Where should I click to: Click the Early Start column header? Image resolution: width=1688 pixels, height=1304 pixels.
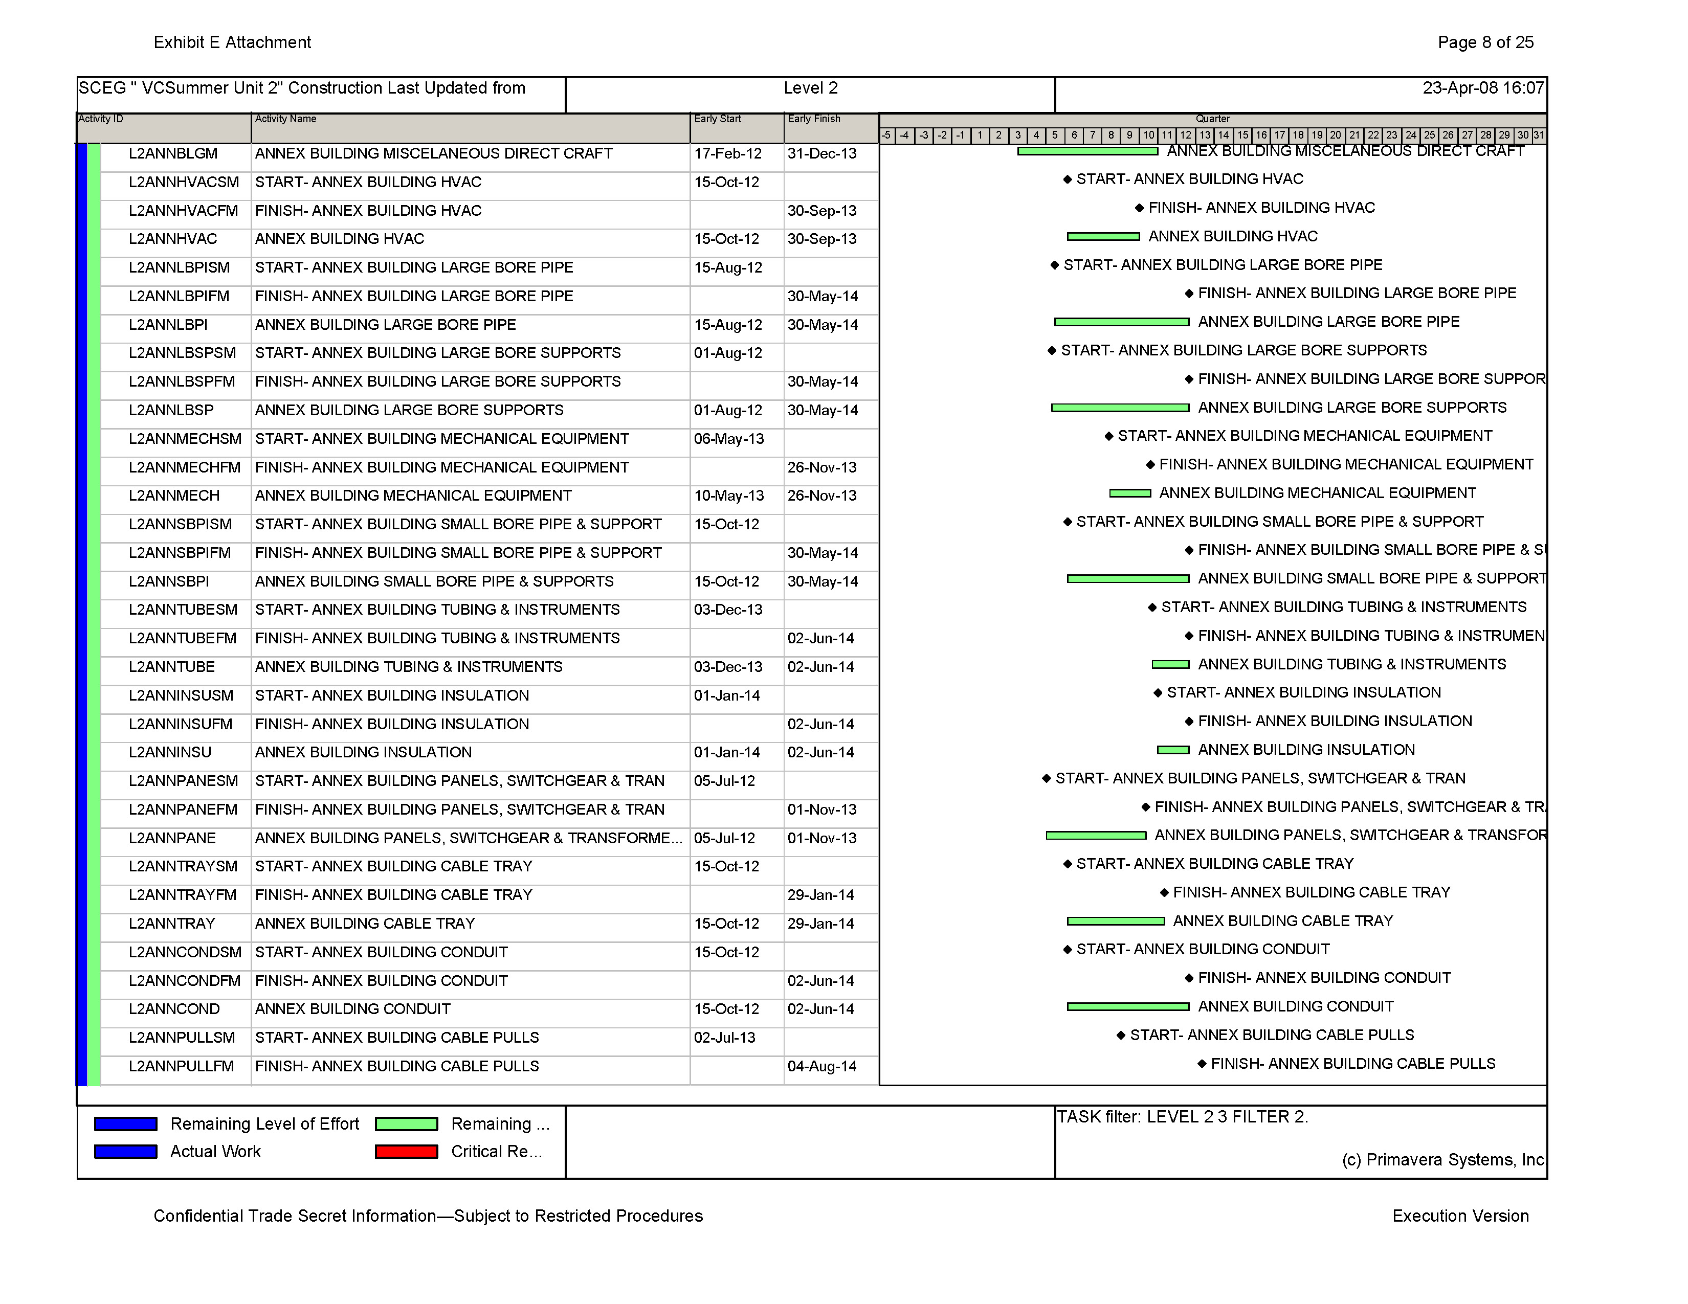pyautogui.click(x=737, y=127)
